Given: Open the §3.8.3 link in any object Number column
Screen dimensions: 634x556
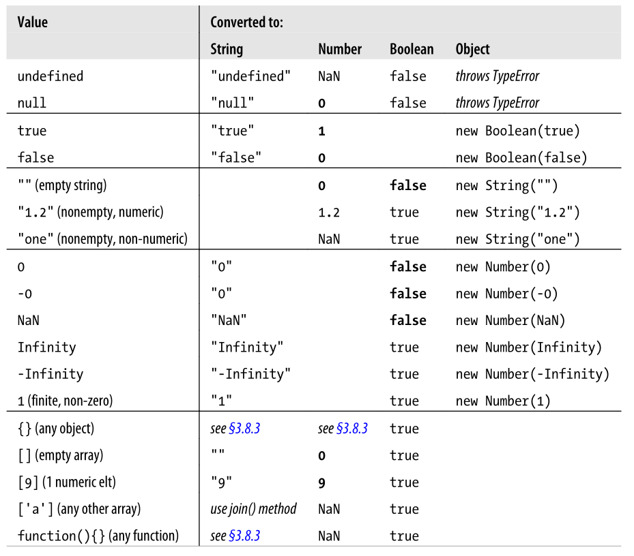Looking at the screenshot, I should click(351, 429).
